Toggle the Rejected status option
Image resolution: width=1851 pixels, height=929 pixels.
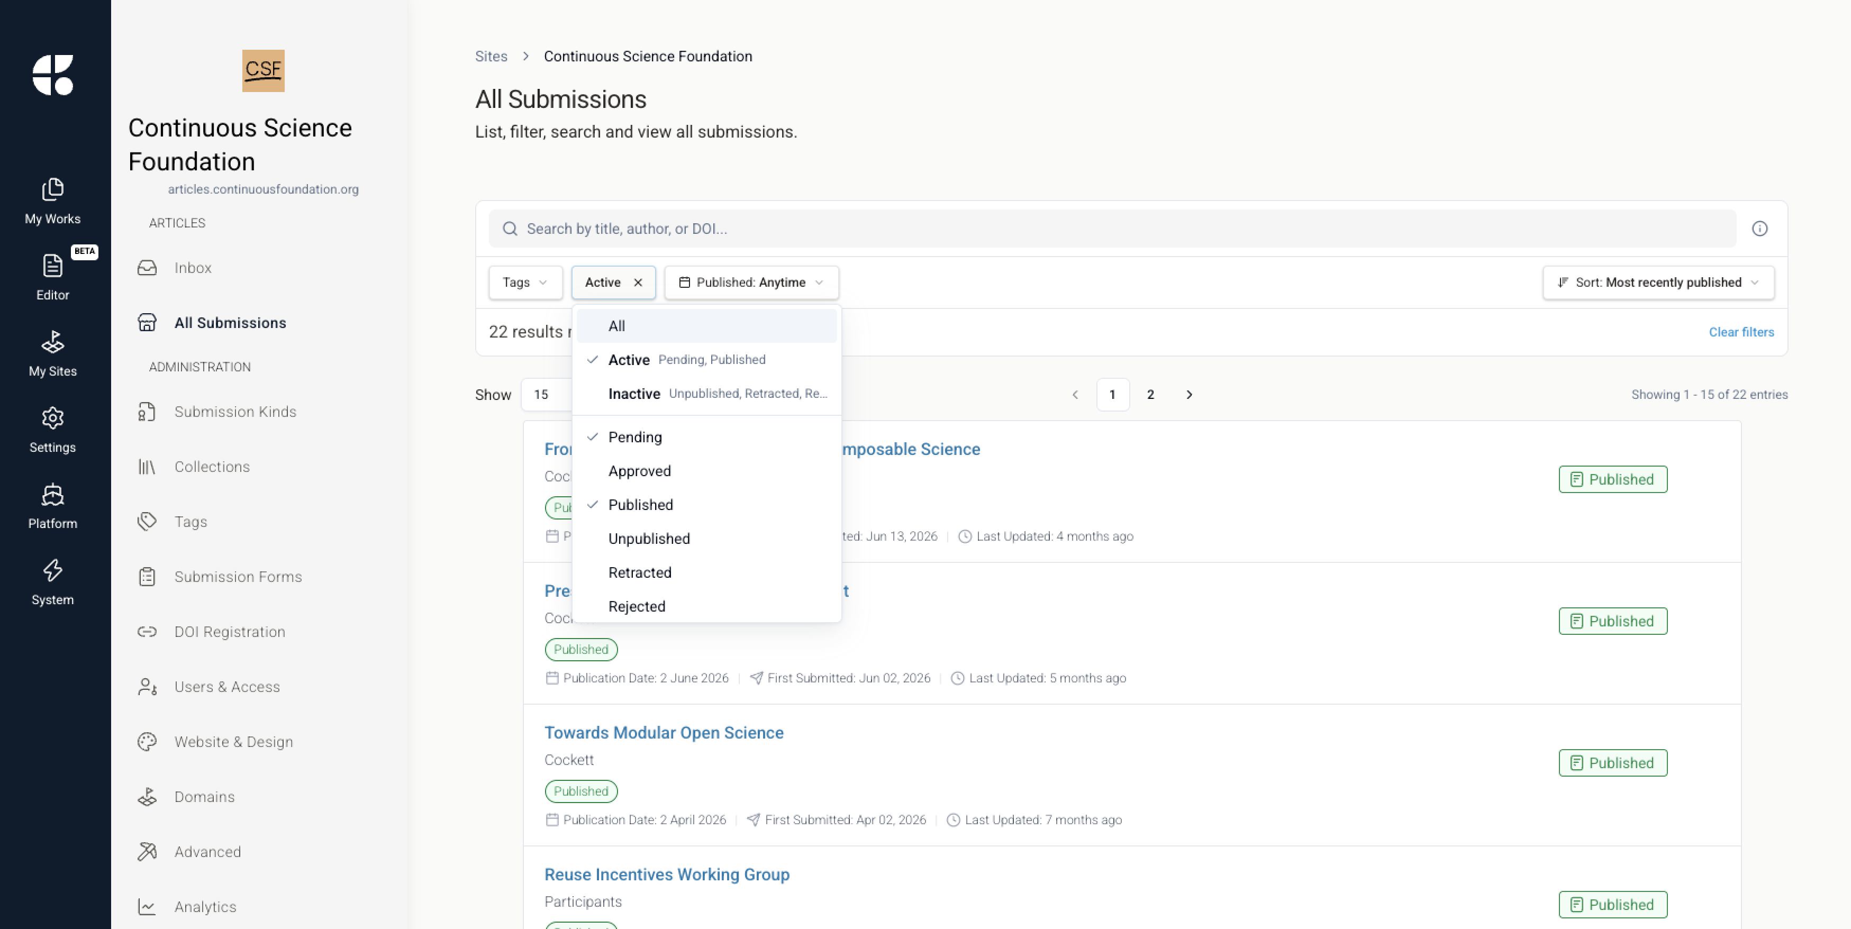707,606
